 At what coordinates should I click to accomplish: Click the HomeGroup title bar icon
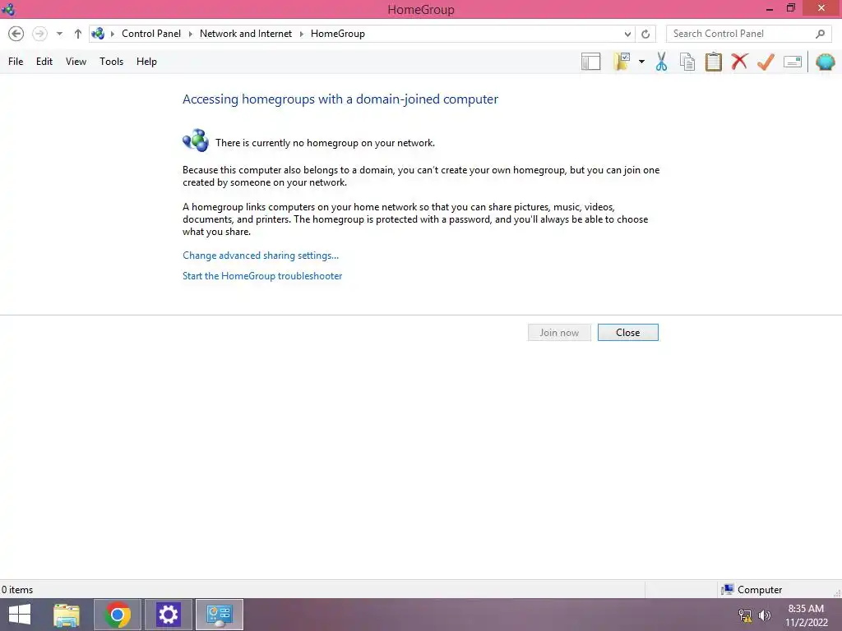click(x=8, y=9)
